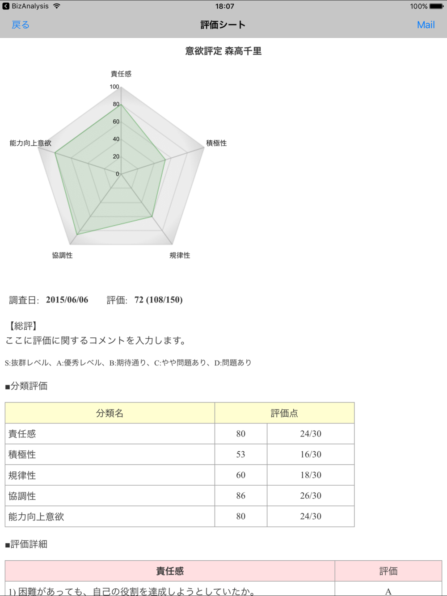This screenshot has height=596, width=447.
Task: Tap the A grade for question 1
Action: (x=388, y=591)
